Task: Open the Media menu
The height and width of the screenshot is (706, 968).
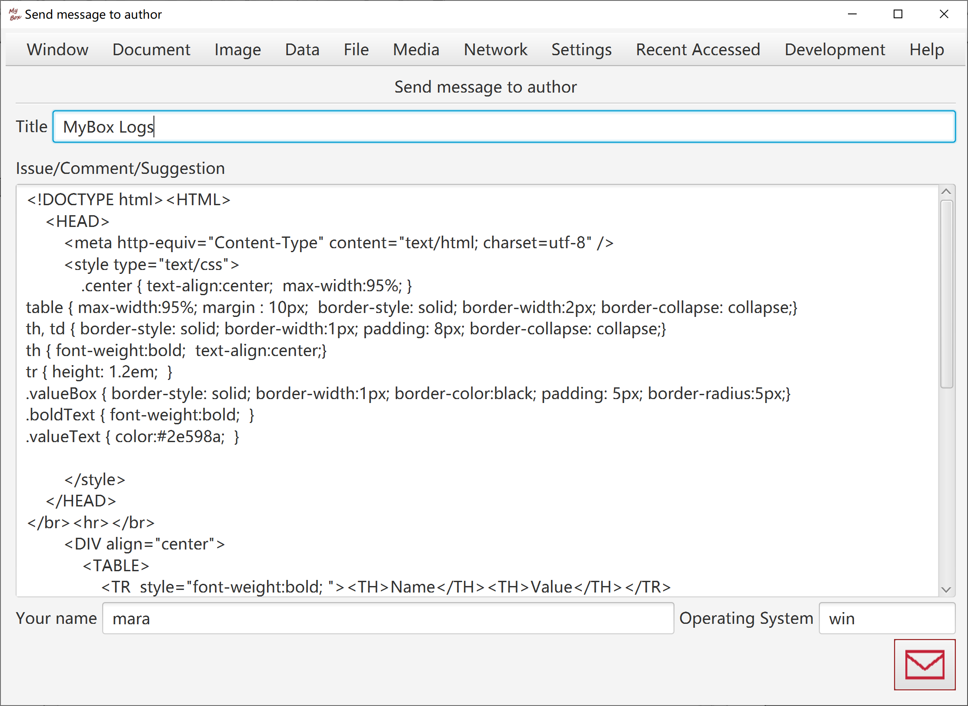Action: click(x=416, y=50)
